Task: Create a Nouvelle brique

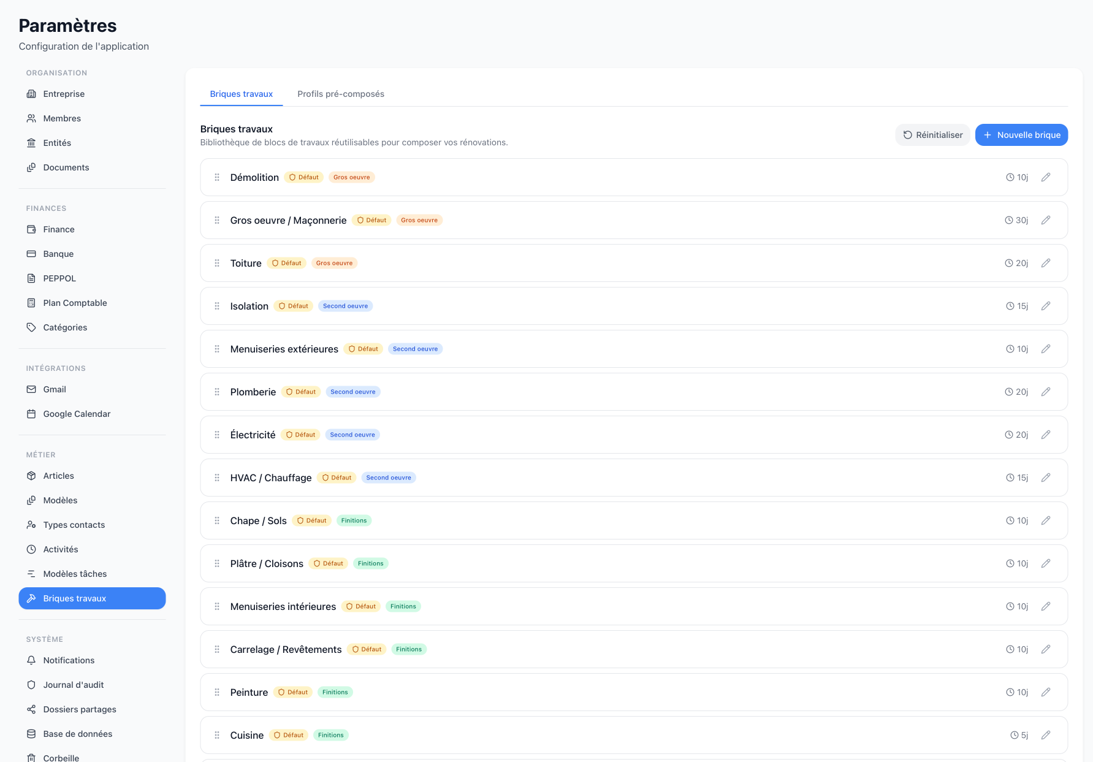Action: tap(1021, 135)
